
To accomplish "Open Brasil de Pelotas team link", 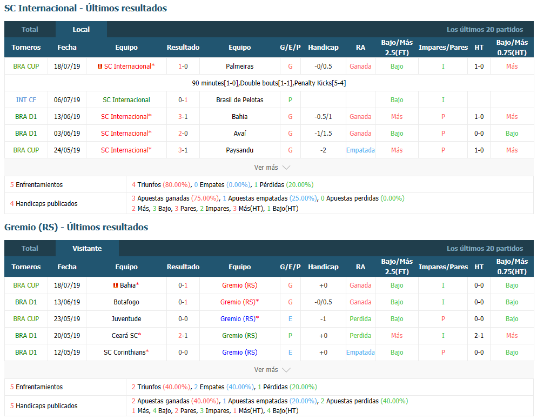I will tap(240, 100).
